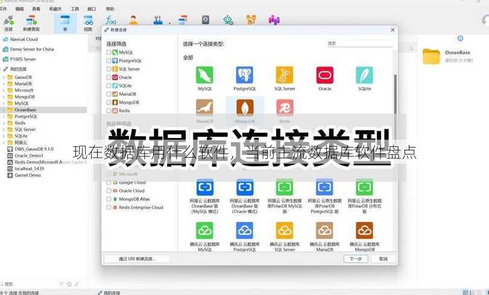Click the Backup toolbar icon

pyautogui.click(x=206, y=20)
